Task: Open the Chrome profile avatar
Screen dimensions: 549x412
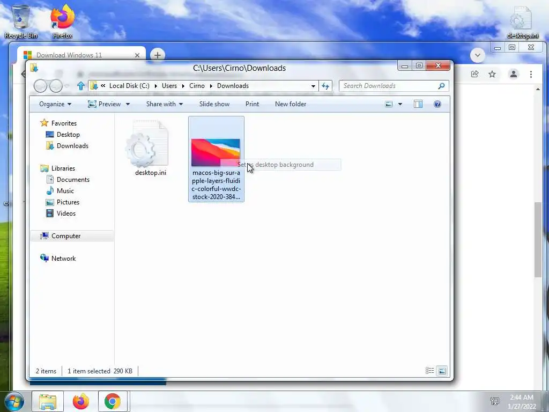Action: (514, 74)
